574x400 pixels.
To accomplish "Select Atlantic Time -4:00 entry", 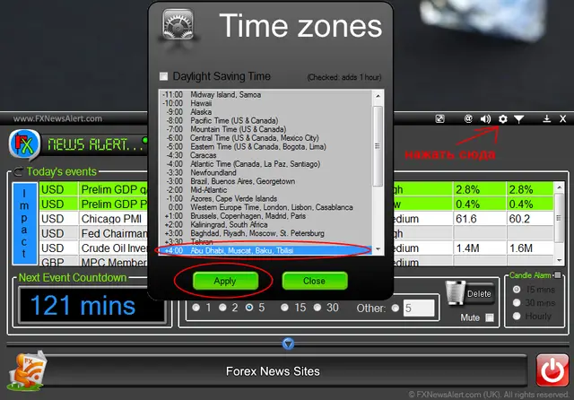I will (x=266, y=164).
